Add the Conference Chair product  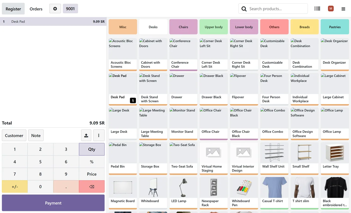tap(184, 55)
